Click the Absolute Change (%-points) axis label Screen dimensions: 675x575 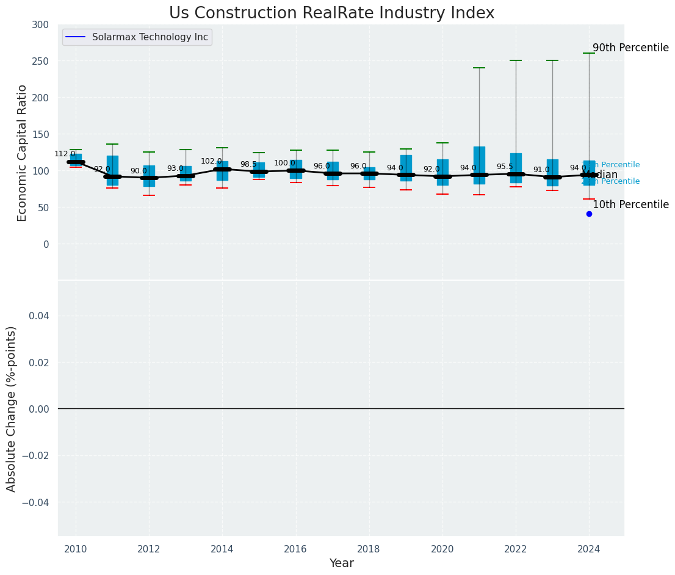tap(12, 408)
